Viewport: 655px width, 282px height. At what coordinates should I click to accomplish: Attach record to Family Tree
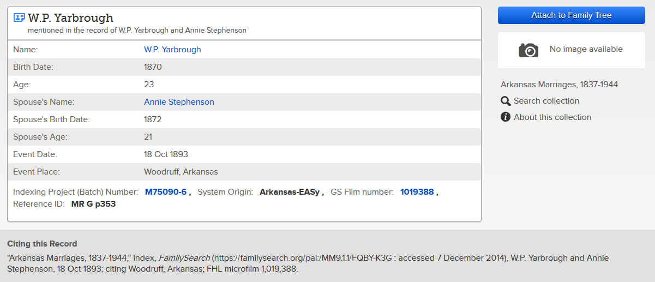point(572,15)
